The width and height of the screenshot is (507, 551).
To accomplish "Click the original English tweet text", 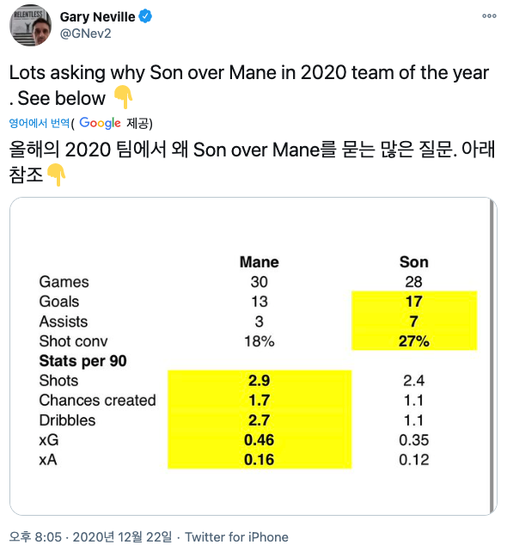I will 248,85.
